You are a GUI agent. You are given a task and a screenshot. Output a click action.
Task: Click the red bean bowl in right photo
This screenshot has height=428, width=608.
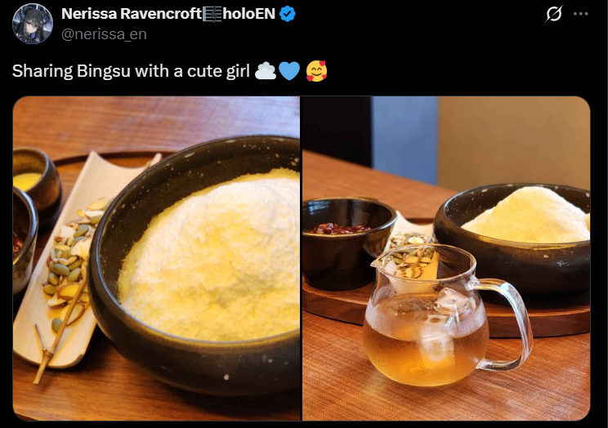tap(349, 243)
